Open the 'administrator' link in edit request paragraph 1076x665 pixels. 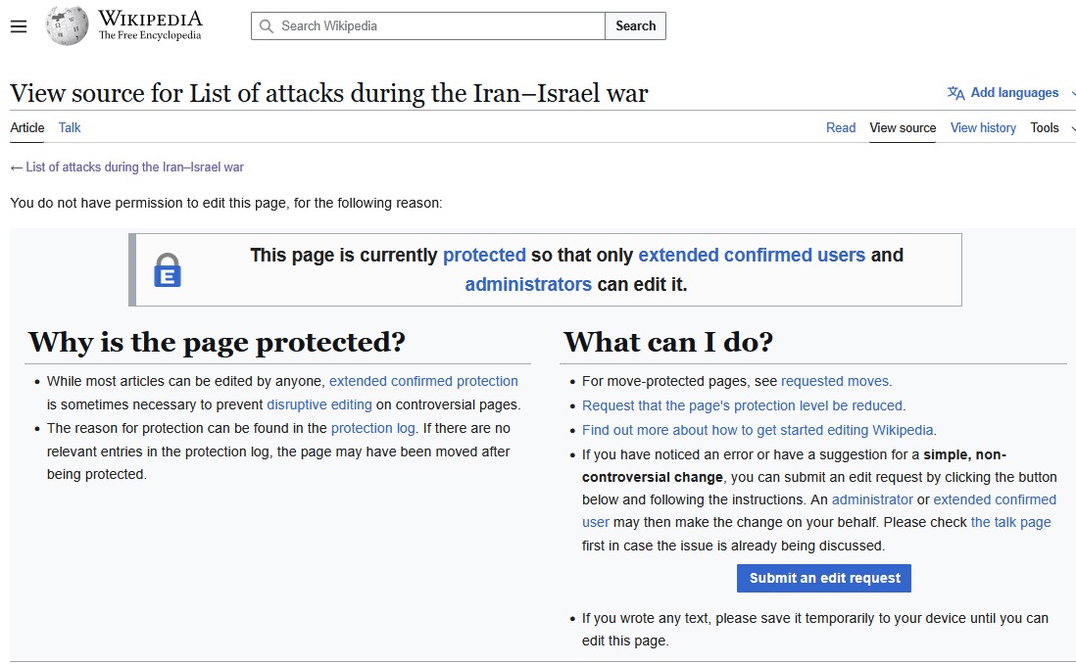click(x=872, y=499)
